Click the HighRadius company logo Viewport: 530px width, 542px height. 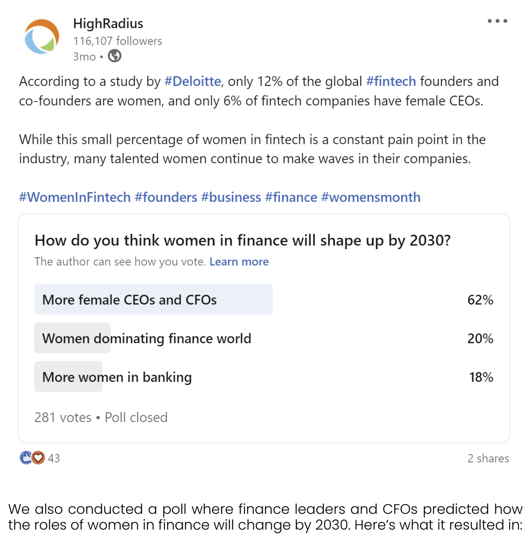[x=42, y=37]
